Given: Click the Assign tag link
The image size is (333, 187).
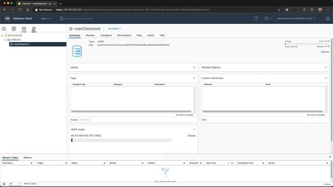Looking at the screenshot, I should [74, 120].
